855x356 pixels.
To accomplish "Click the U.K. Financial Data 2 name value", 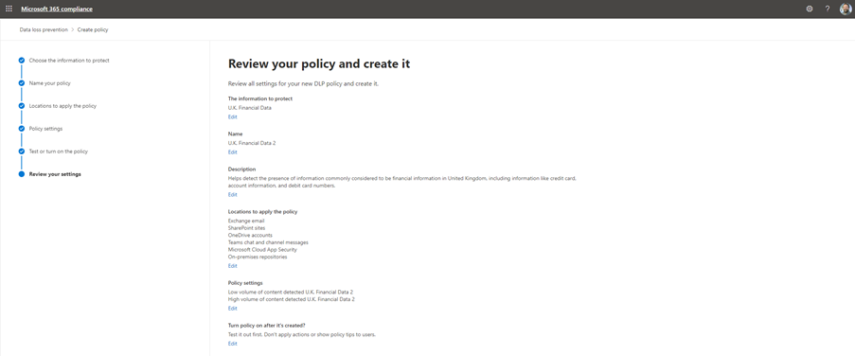I will pyautogui.click(x=251, y=143).
